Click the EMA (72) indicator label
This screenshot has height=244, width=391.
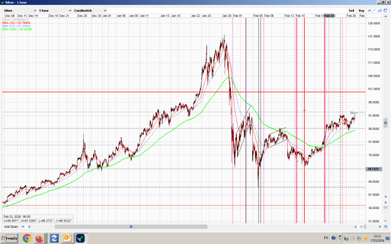click(16, 26)
